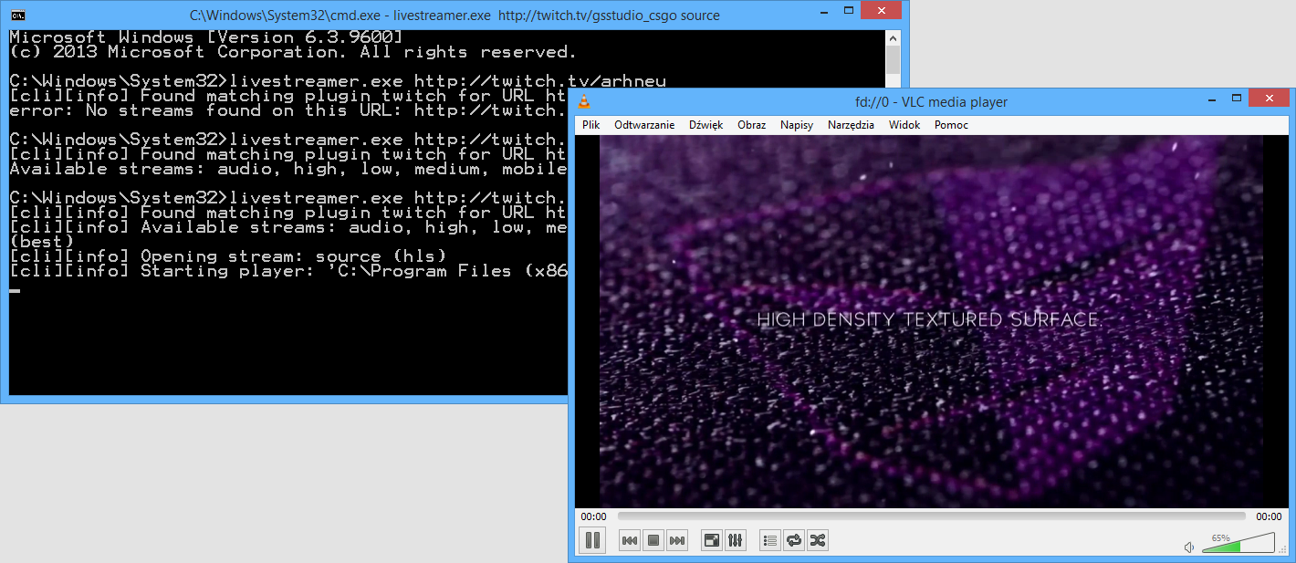This screenshot has height=563, width=1296.
Task: Open the Odtwarzanie menu
Action: coord(644,125)
